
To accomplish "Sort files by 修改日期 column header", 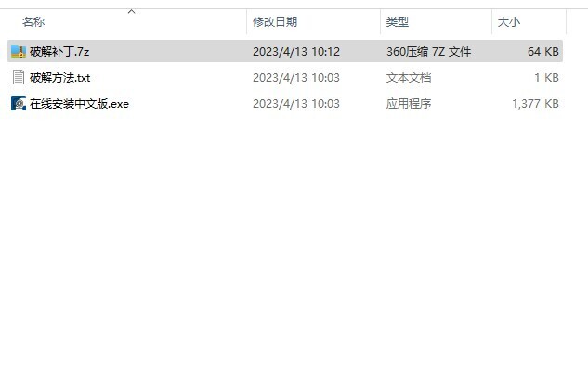I will (275, 21).
